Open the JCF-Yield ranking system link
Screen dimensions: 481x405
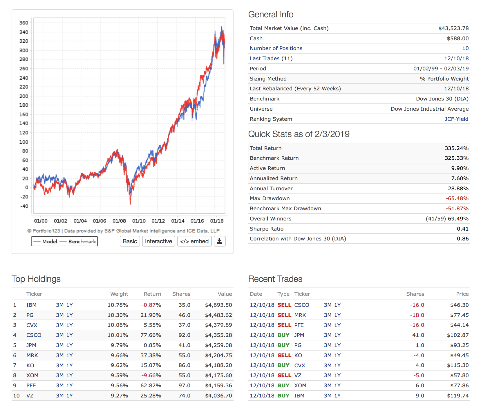point(456,119)
